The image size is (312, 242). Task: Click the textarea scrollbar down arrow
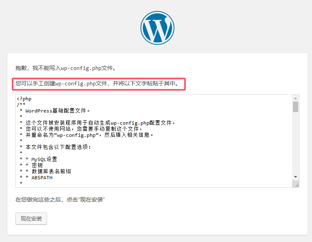tap(295, 177)
